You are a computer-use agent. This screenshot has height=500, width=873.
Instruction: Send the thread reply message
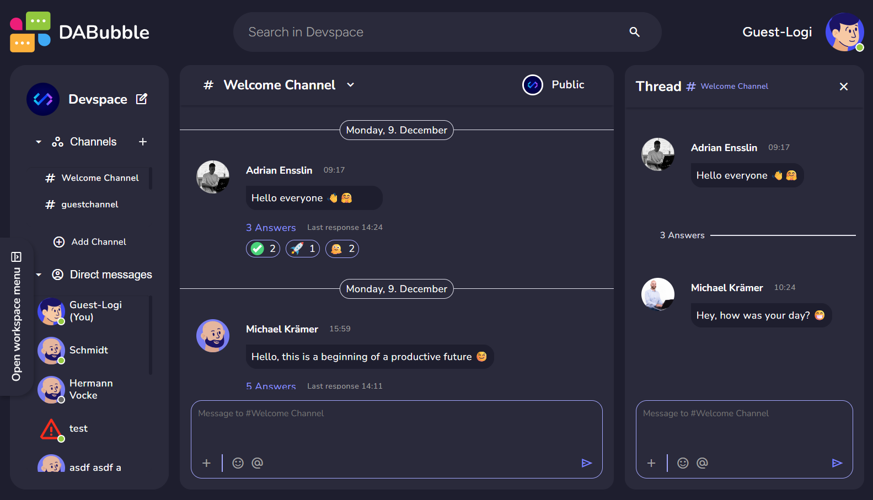tap(837, 463)
